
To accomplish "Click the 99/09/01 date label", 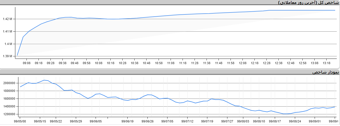I will [x=315, y=121].
